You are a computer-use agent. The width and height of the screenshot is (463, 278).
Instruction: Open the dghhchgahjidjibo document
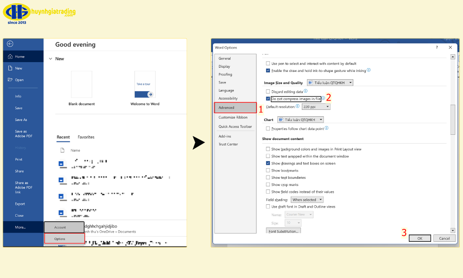point(100,226)
